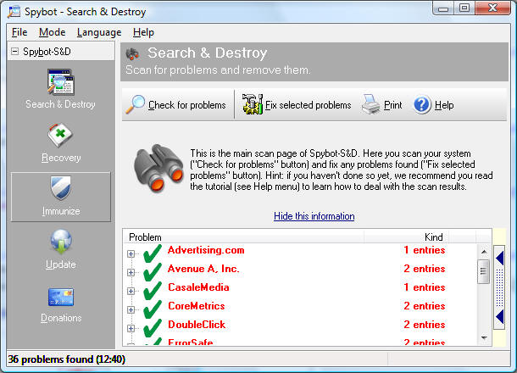Open the Mode menu
This screenshot has width=517, height=373.
(x=52, y=32)
